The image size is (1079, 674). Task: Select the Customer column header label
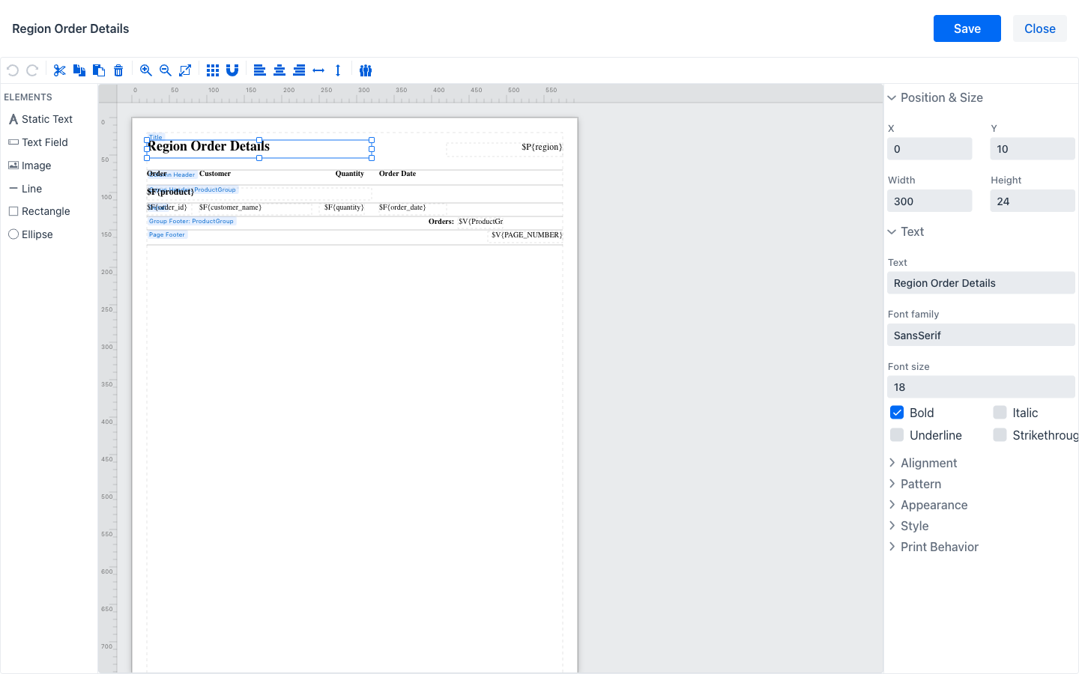215,174
